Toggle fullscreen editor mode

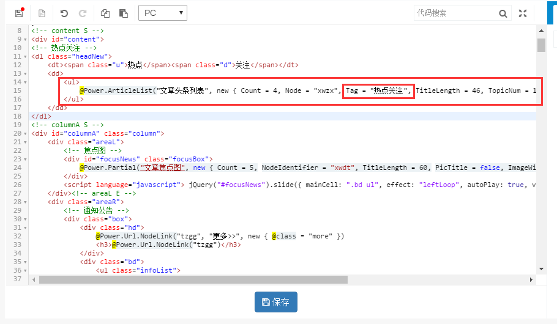tap(522, 13)
